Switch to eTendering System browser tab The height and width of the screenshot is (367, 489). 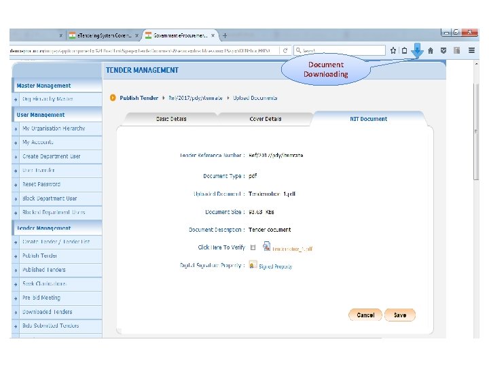tap(104, 35)
